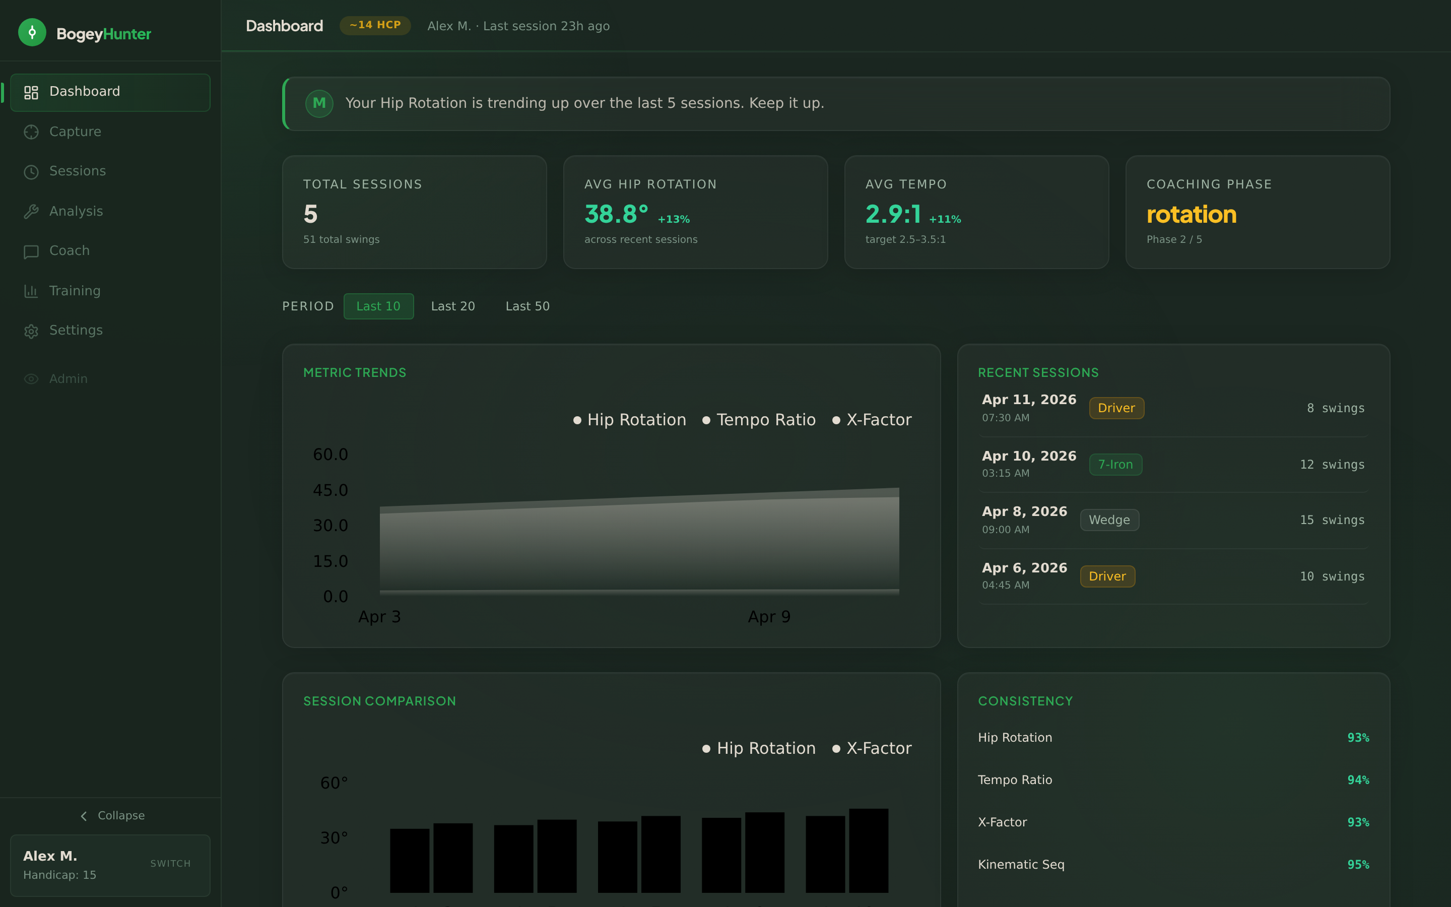
Task: Click the '12 swings' count
Action: pyautogui.click(x=1332, y=465)
